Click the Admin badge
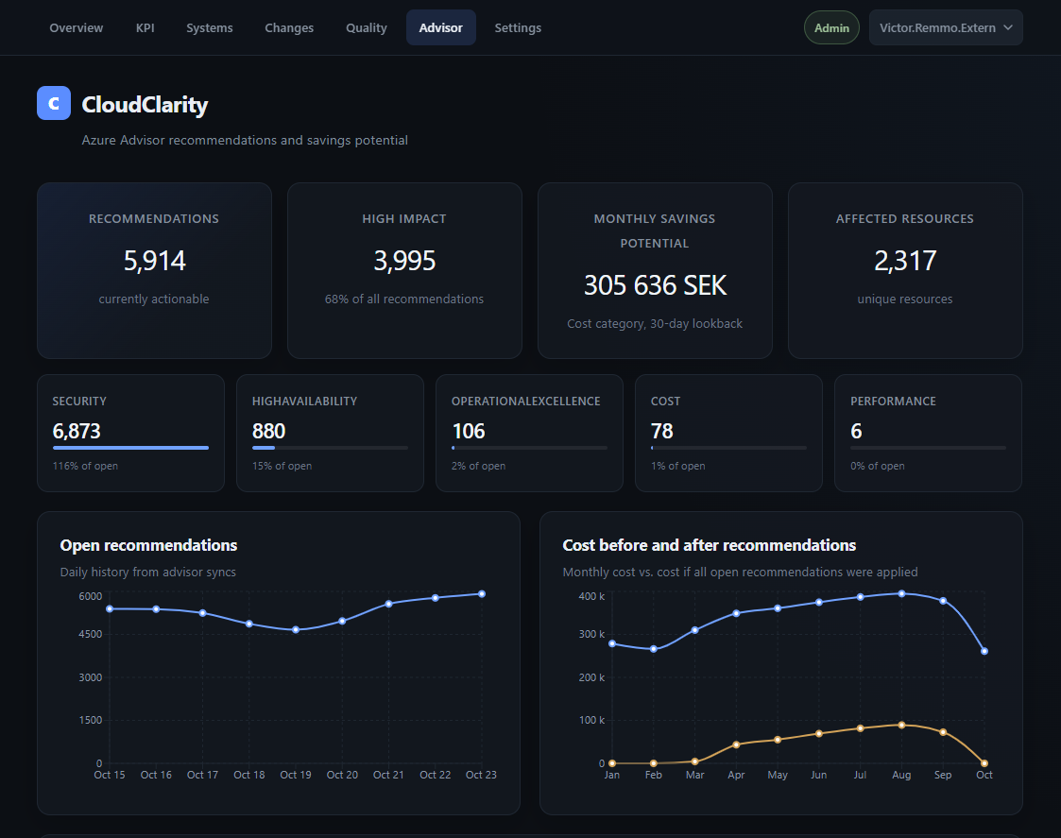Screen dimensions: 1061x838 pos(831,27)
